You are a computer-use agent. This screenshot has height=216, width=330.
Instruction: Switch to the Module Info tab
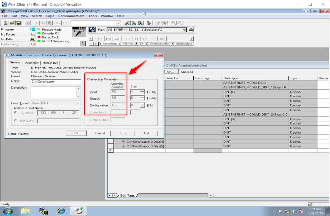coord(50,63)
